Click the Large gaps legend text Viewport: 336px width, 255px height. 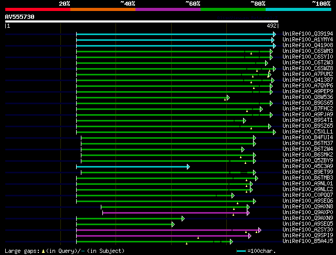pos(65,251)
